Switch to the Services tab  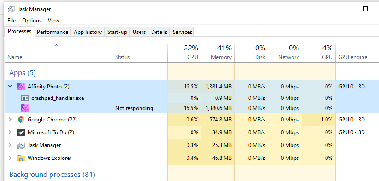click(182, 32)
